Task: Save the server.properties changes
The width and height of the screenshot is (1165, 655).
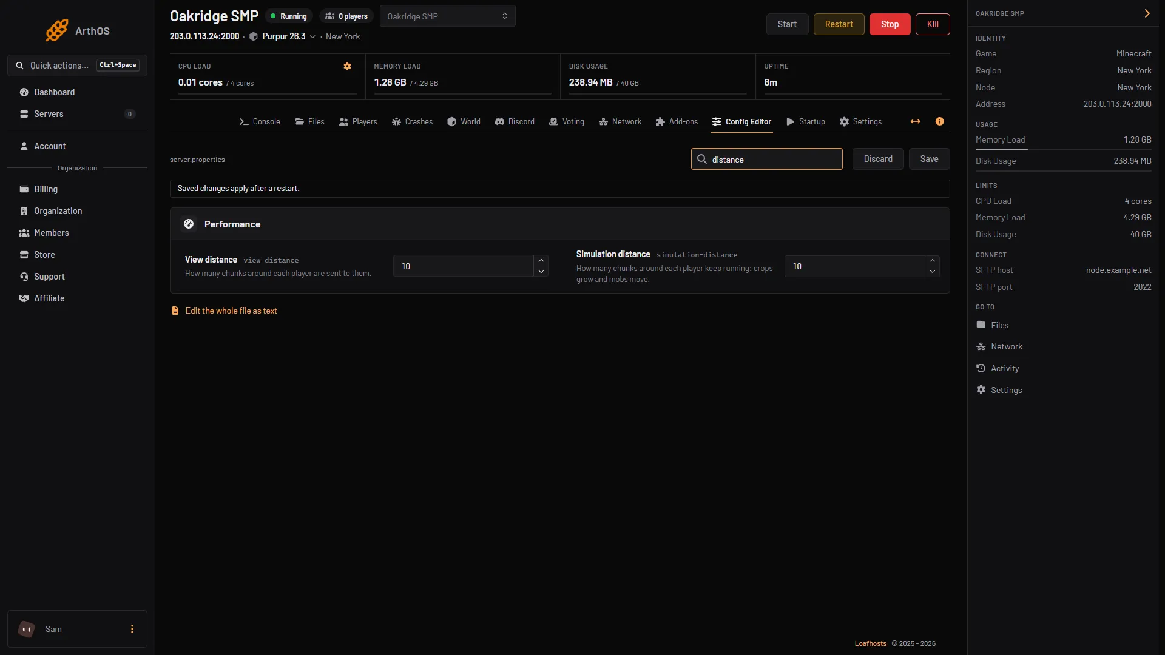Action: (x=929, y=159)
